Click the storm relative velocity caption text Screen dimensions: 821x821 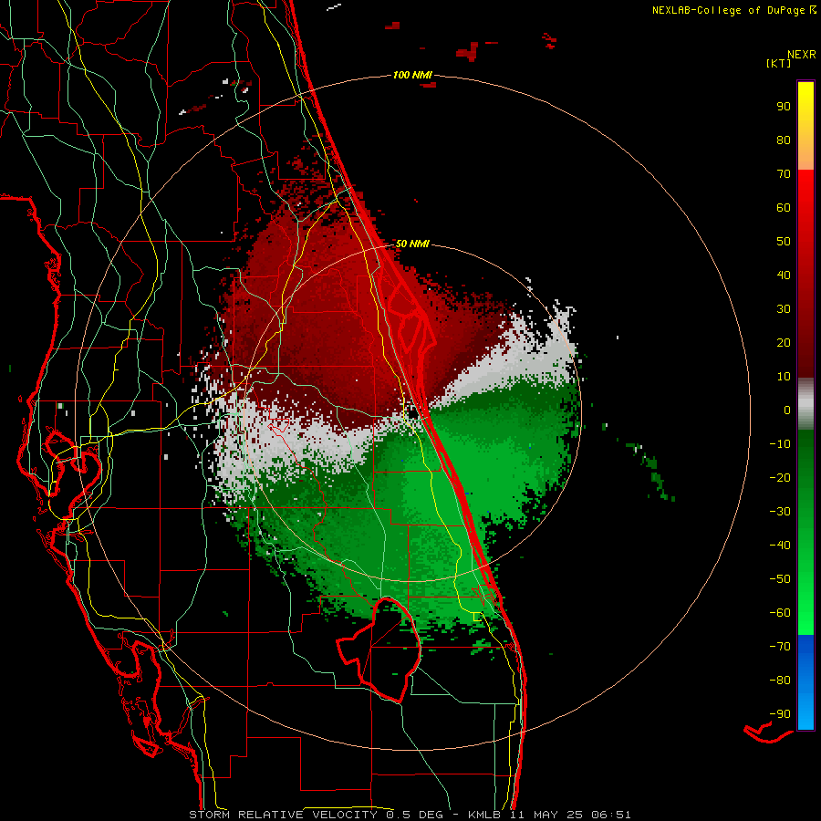click(x=410, y=815)
